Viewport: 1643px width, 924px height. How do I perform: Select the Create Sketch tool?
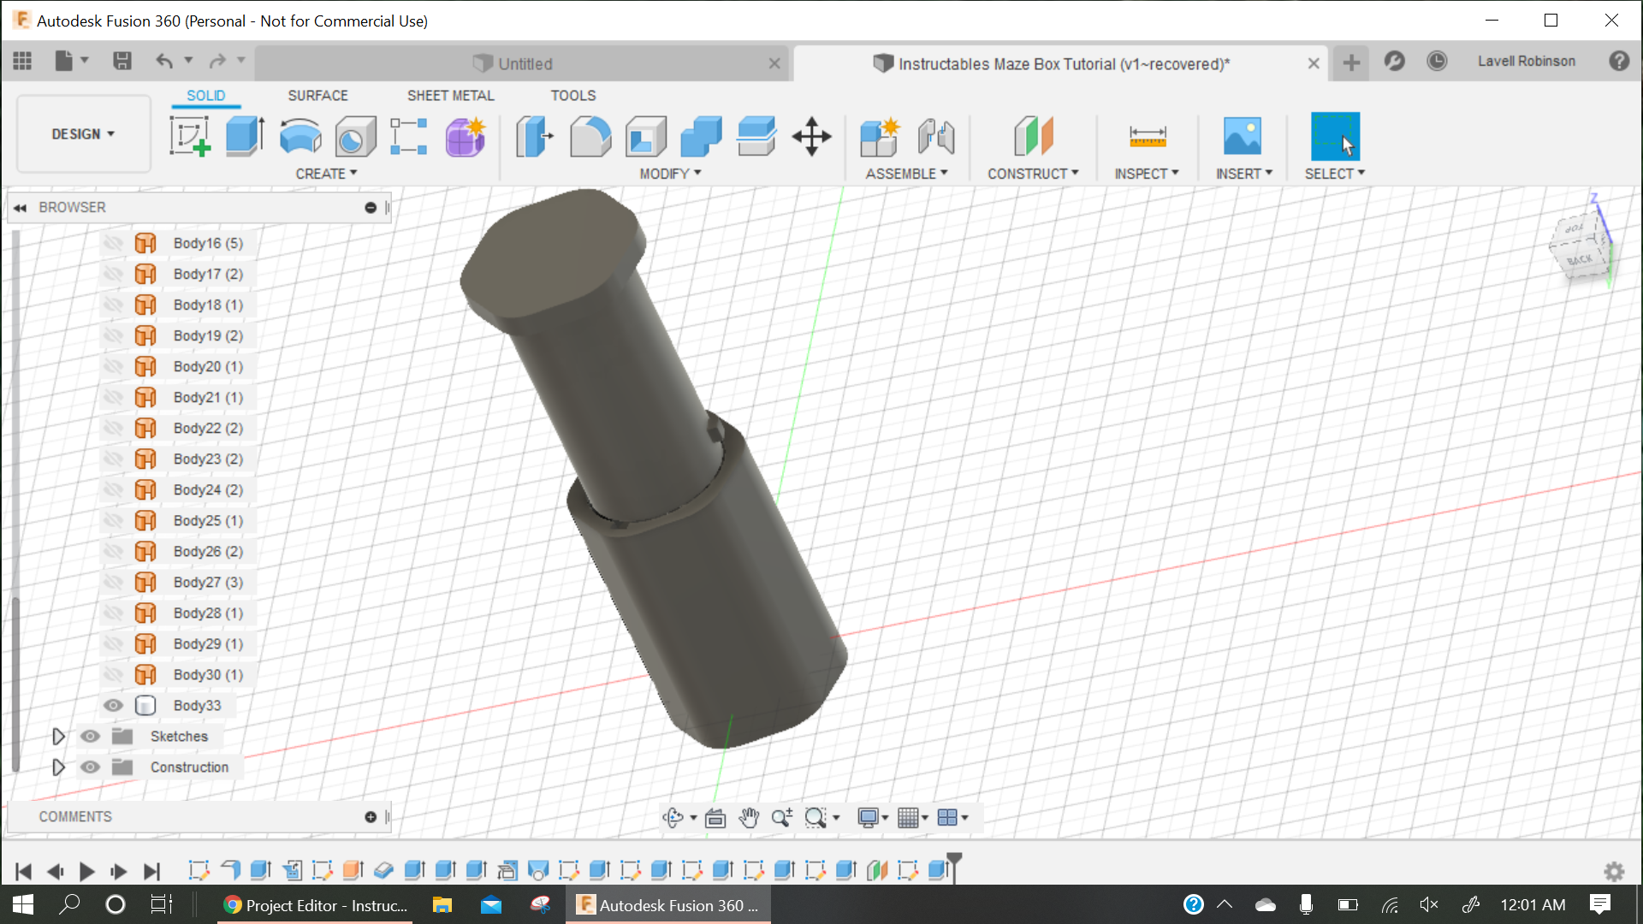(190, 136)
